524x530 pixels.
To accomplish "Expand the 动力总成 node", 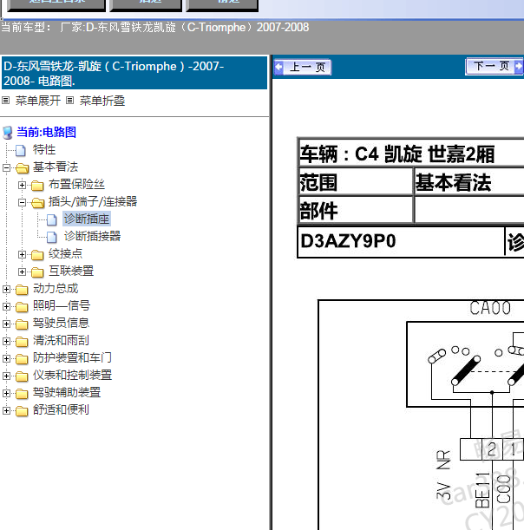I will (x=6, y=289).
